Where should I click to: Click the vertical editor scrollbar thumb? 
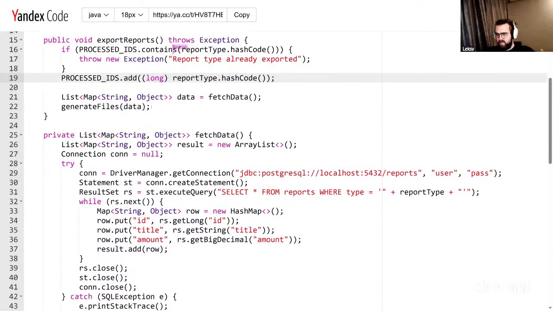click(x=550, y=121)
